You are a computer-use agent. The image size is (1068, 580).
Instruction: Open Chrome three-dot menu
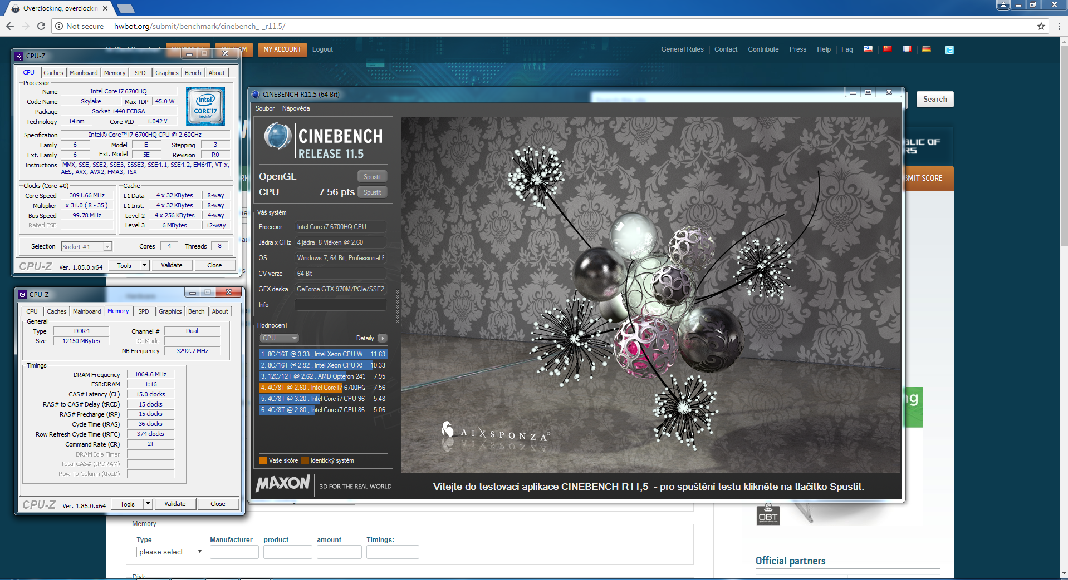[x=1059, y=26]
